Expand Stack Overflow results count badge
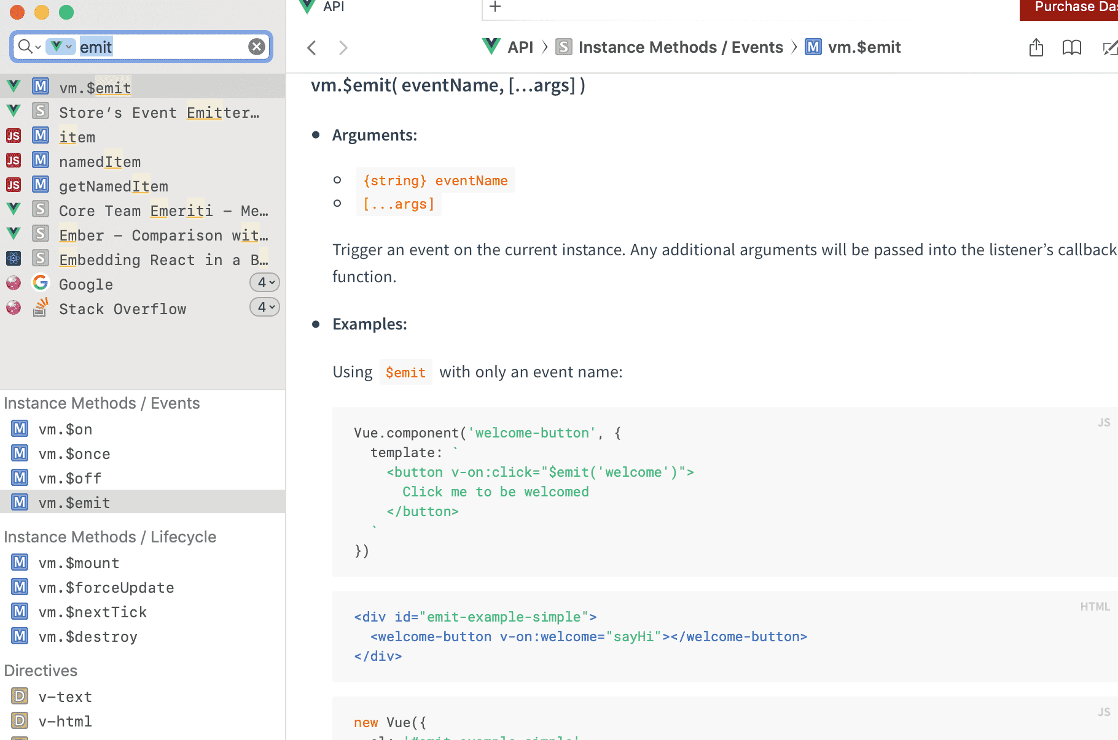This screenshot has width=1118, height=740. [265, 307]
